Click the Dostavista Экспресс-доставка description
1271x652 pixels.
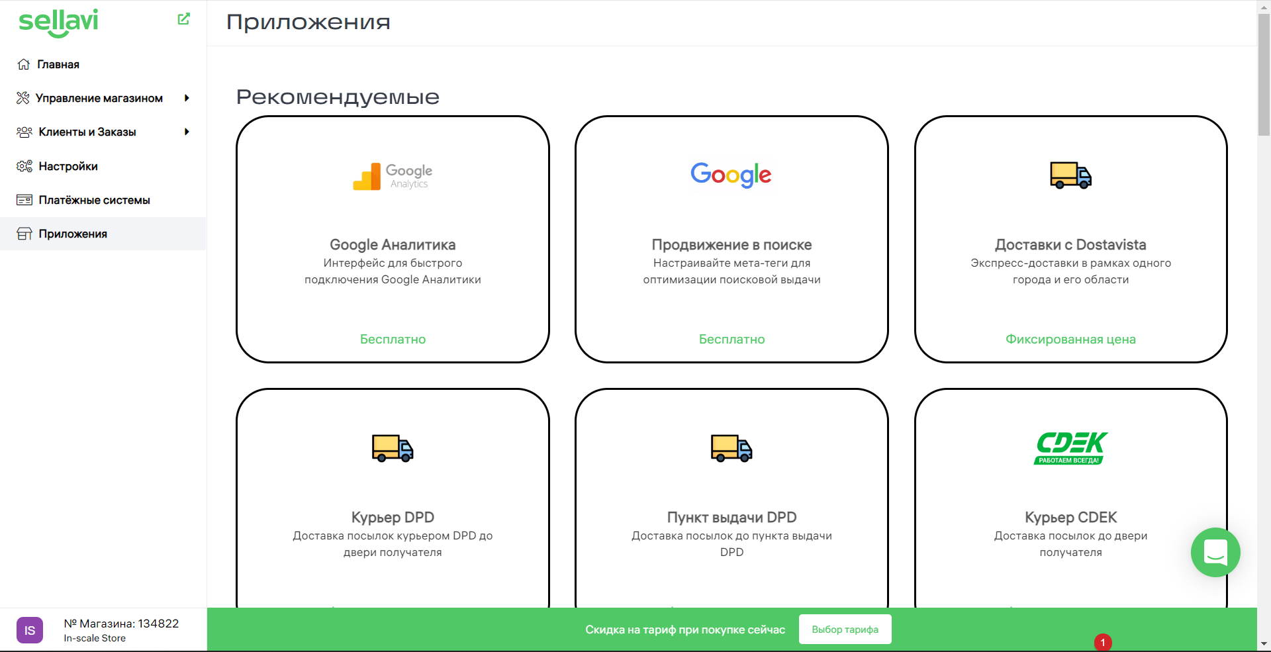[x=1070, y=271]
